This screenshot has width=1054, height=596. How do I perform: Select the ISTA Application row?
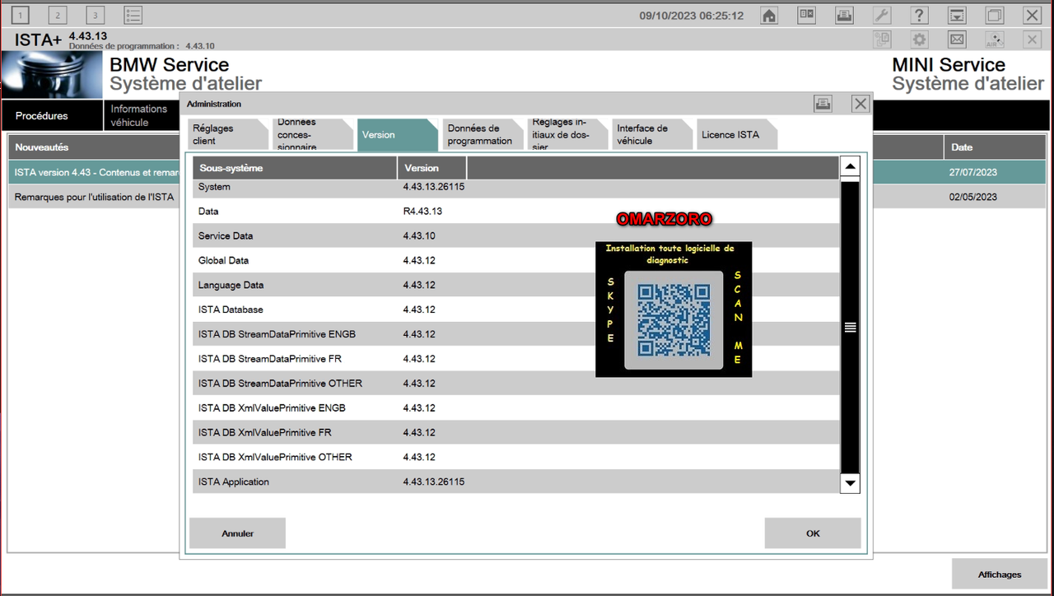click(x=516, y=482)
